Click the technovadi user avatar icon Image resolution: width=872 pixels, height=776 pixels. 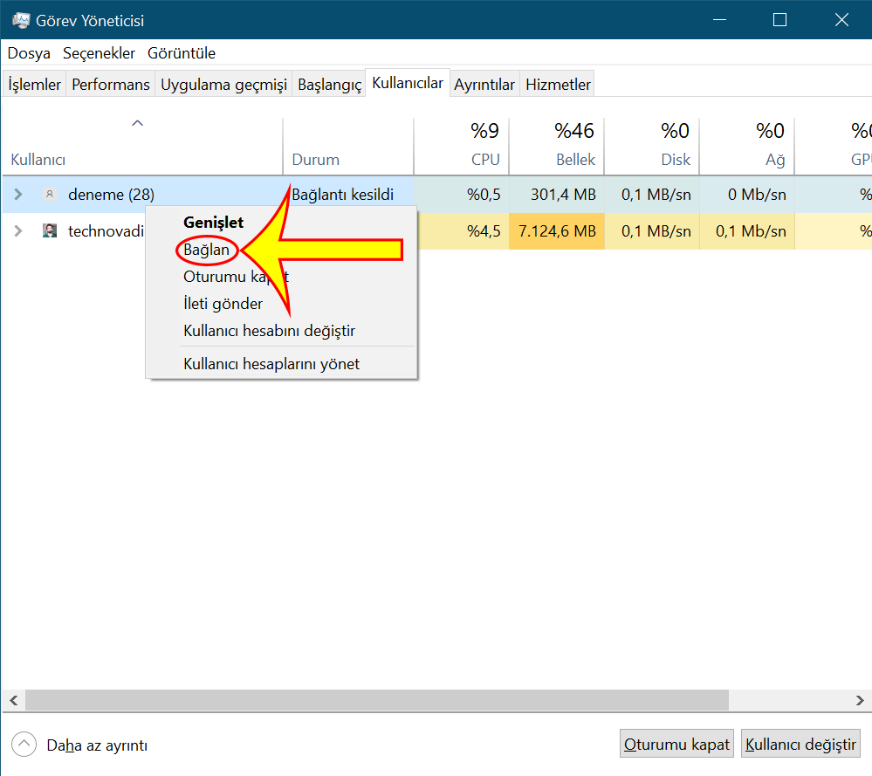pyautogui.click(x=50, y=230)
